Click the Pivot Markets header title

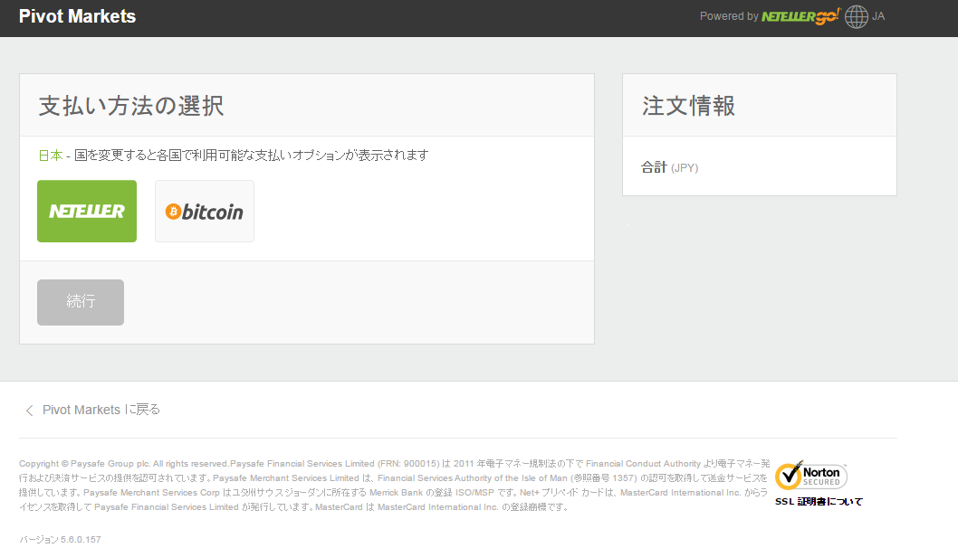click(x=77, y=16)
